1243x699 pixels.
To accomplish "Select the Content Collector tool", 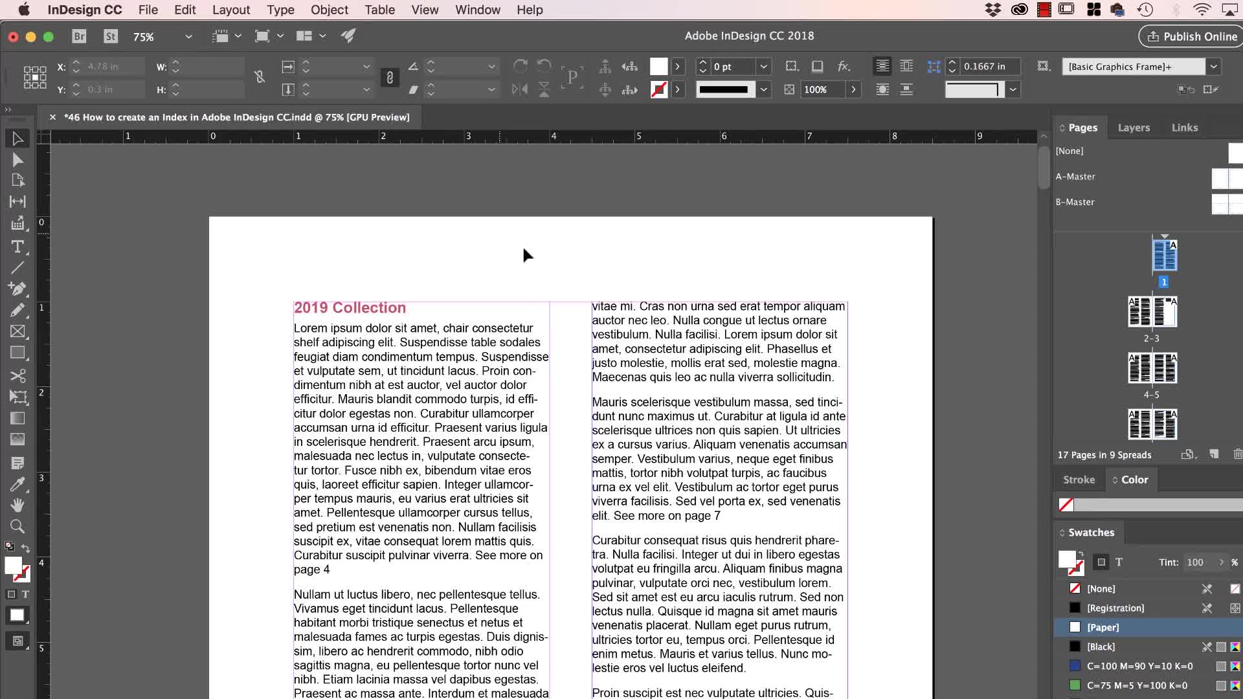I will coord(17,224).
